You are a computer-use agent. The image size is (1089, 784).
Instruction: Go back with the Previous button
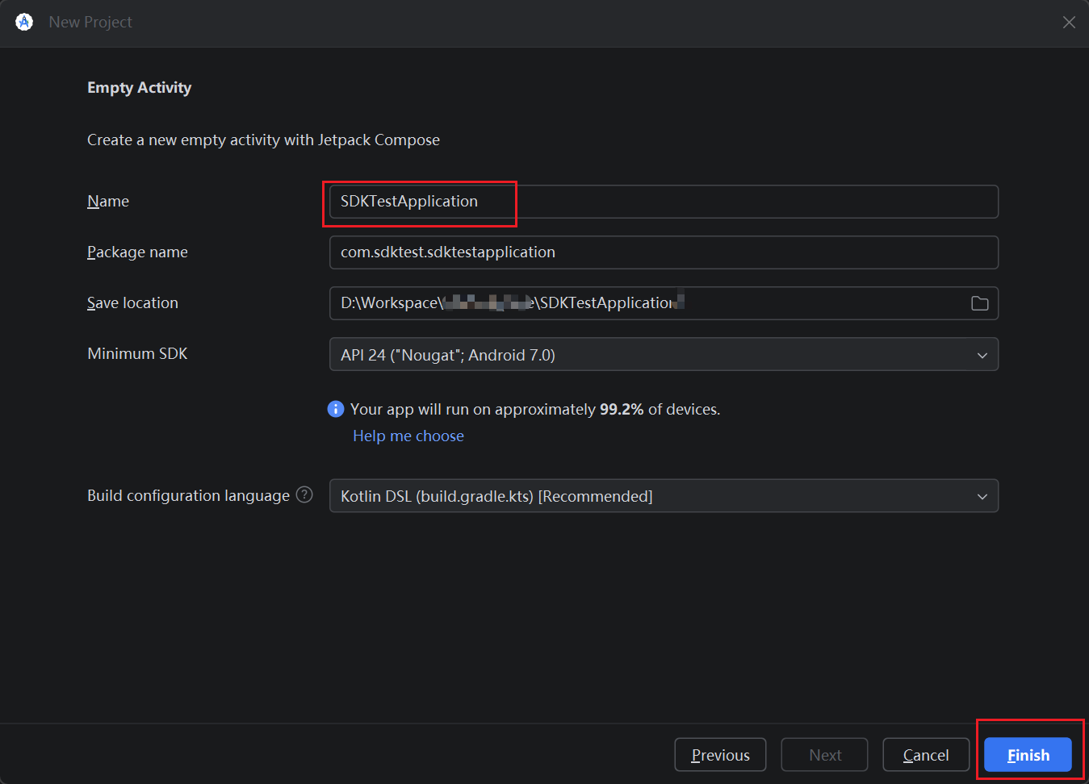(x=720, y=755)
